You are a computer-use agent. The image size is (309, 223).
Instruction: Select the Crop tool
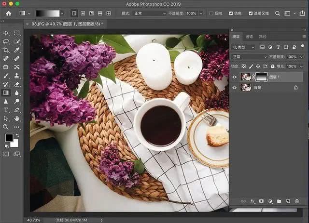(x=6, y=50)
